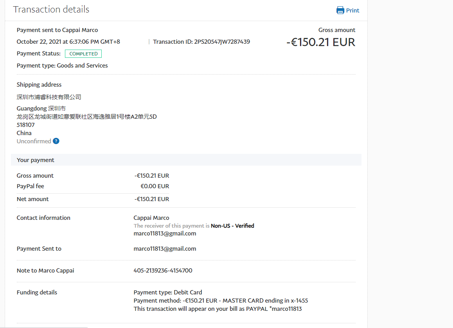Click the Non-US - Verified receiver text
The image size is (453, 328).
(232, 226)
